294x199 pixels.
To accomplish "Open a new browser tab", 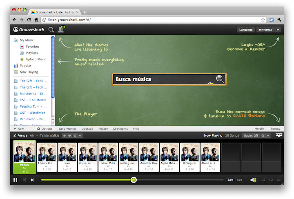I will (85, 12).
